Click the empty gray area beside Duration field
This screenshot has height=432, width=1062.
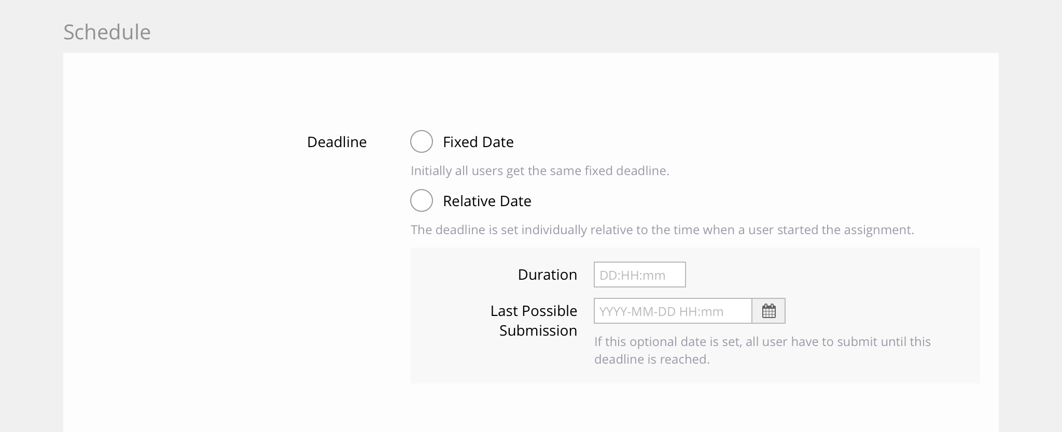830,275
